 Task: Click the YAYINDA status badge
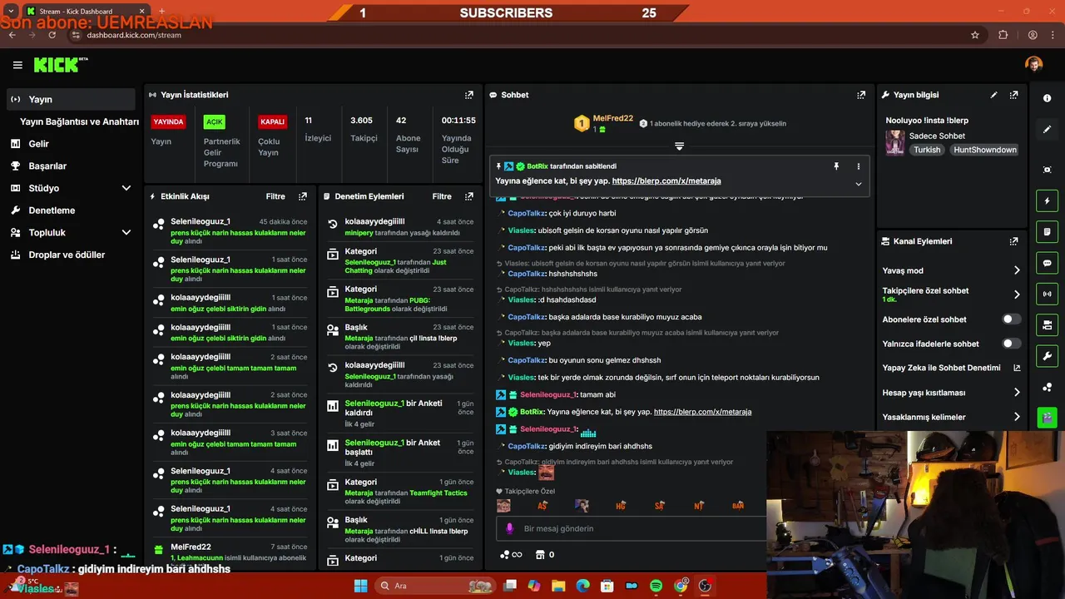coord(168,121)
